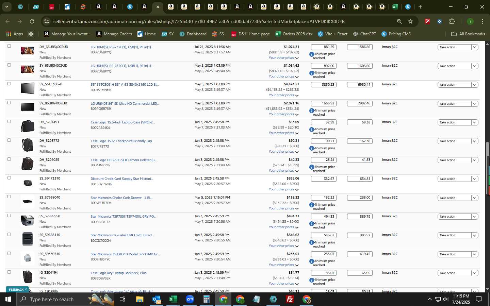Open ChatGPT bookmark
Image resolution: width=490 pixels, height=306 pixels.
pos(364,34)
